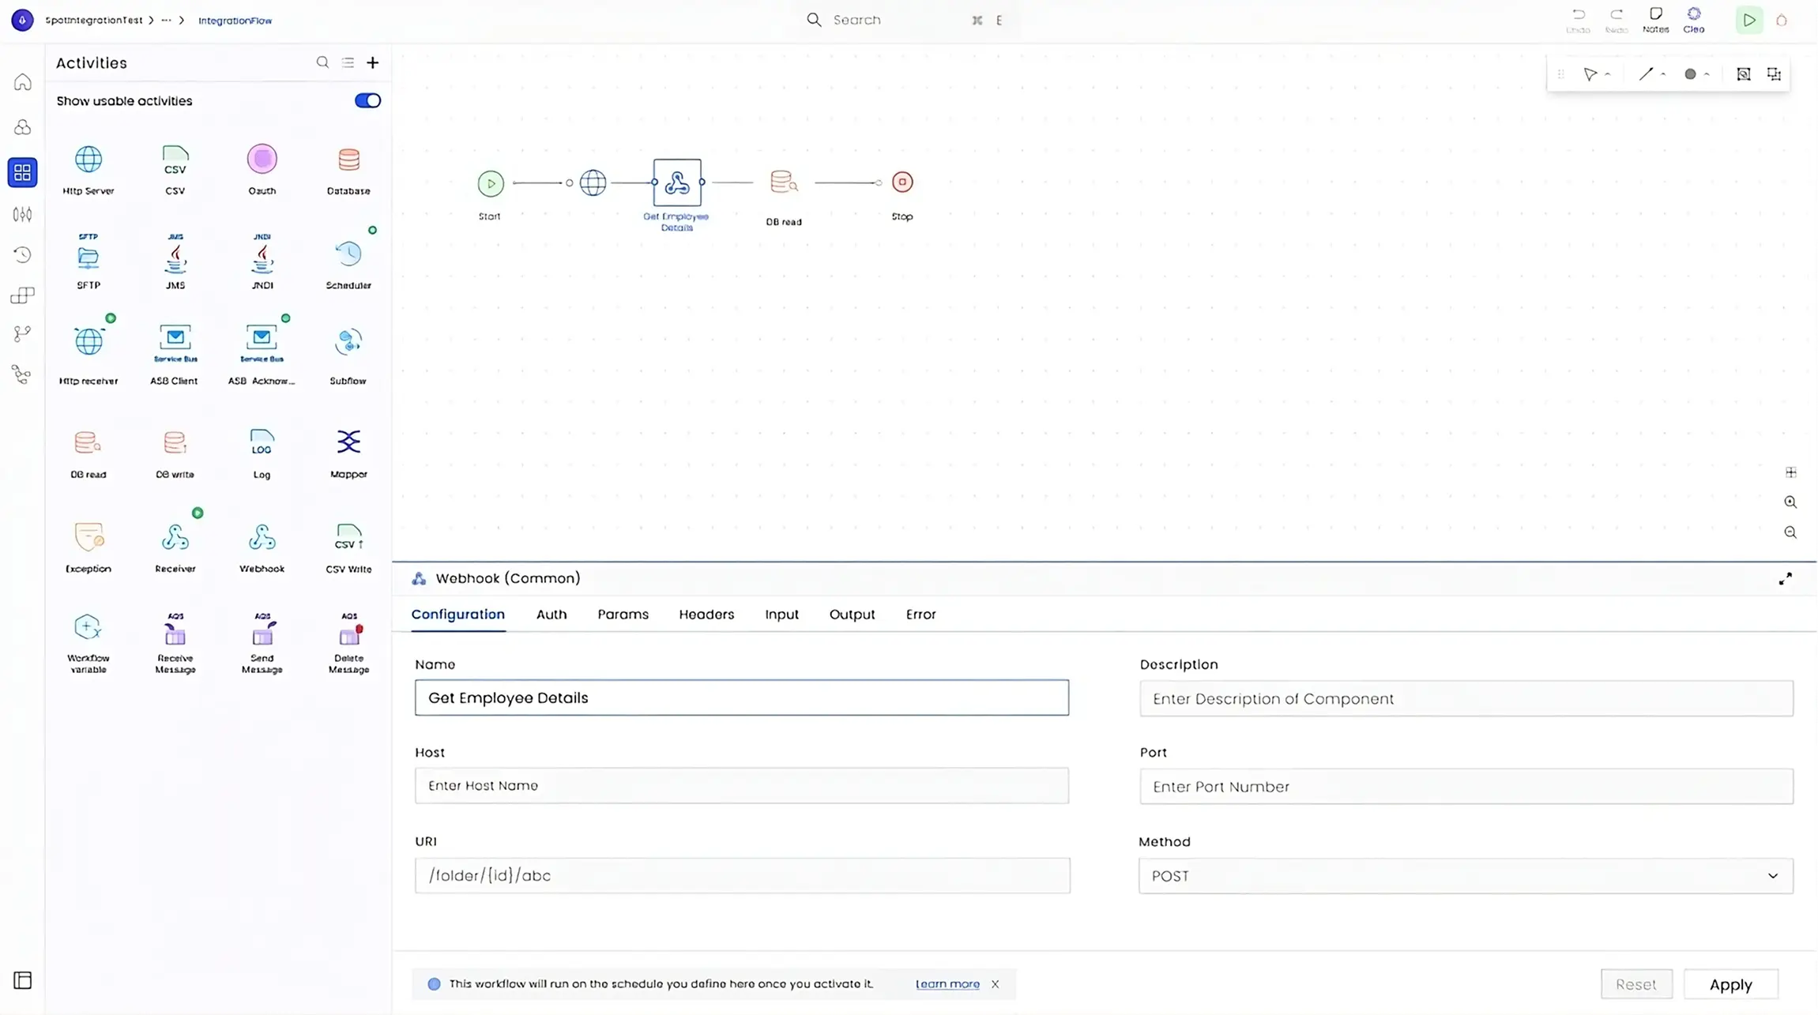Open the version history icon in the sidebar
Viewport: 1818px width, 1015px height.
[x=22, y=254]
